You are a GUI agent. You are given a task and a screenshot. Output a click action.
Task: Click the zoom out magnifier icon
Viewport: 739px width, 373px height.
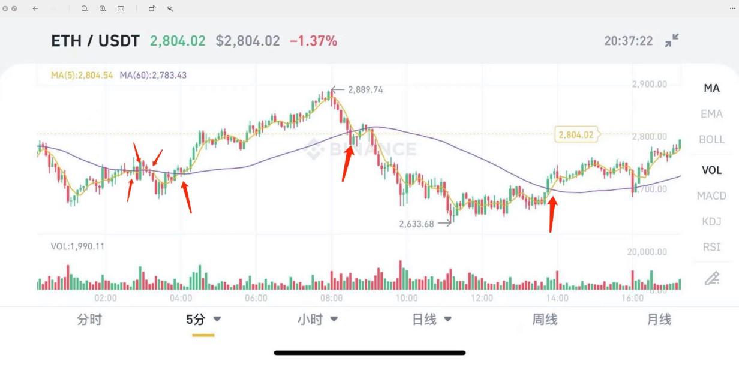[x=85, y=9]
